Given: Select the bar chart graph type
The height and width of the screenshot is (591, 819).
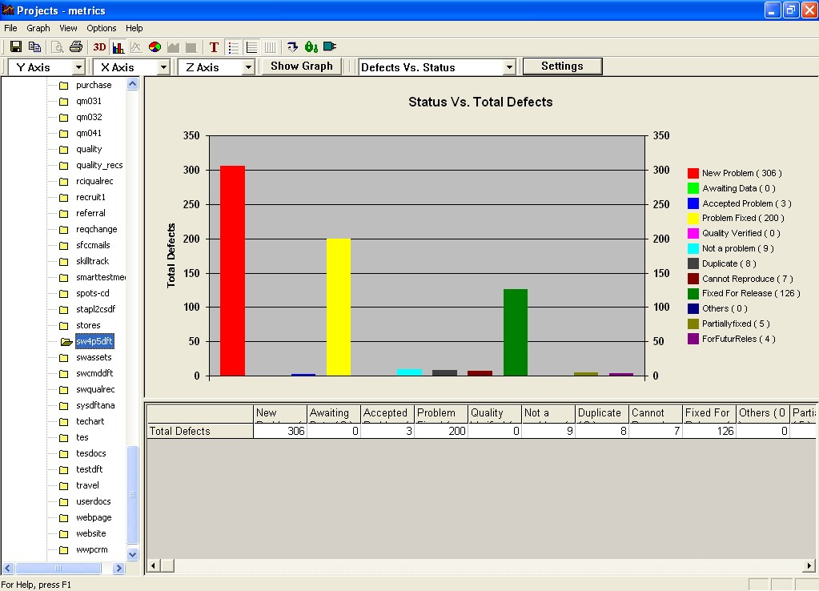Looking at the screenshot, I should pos(118,47).
